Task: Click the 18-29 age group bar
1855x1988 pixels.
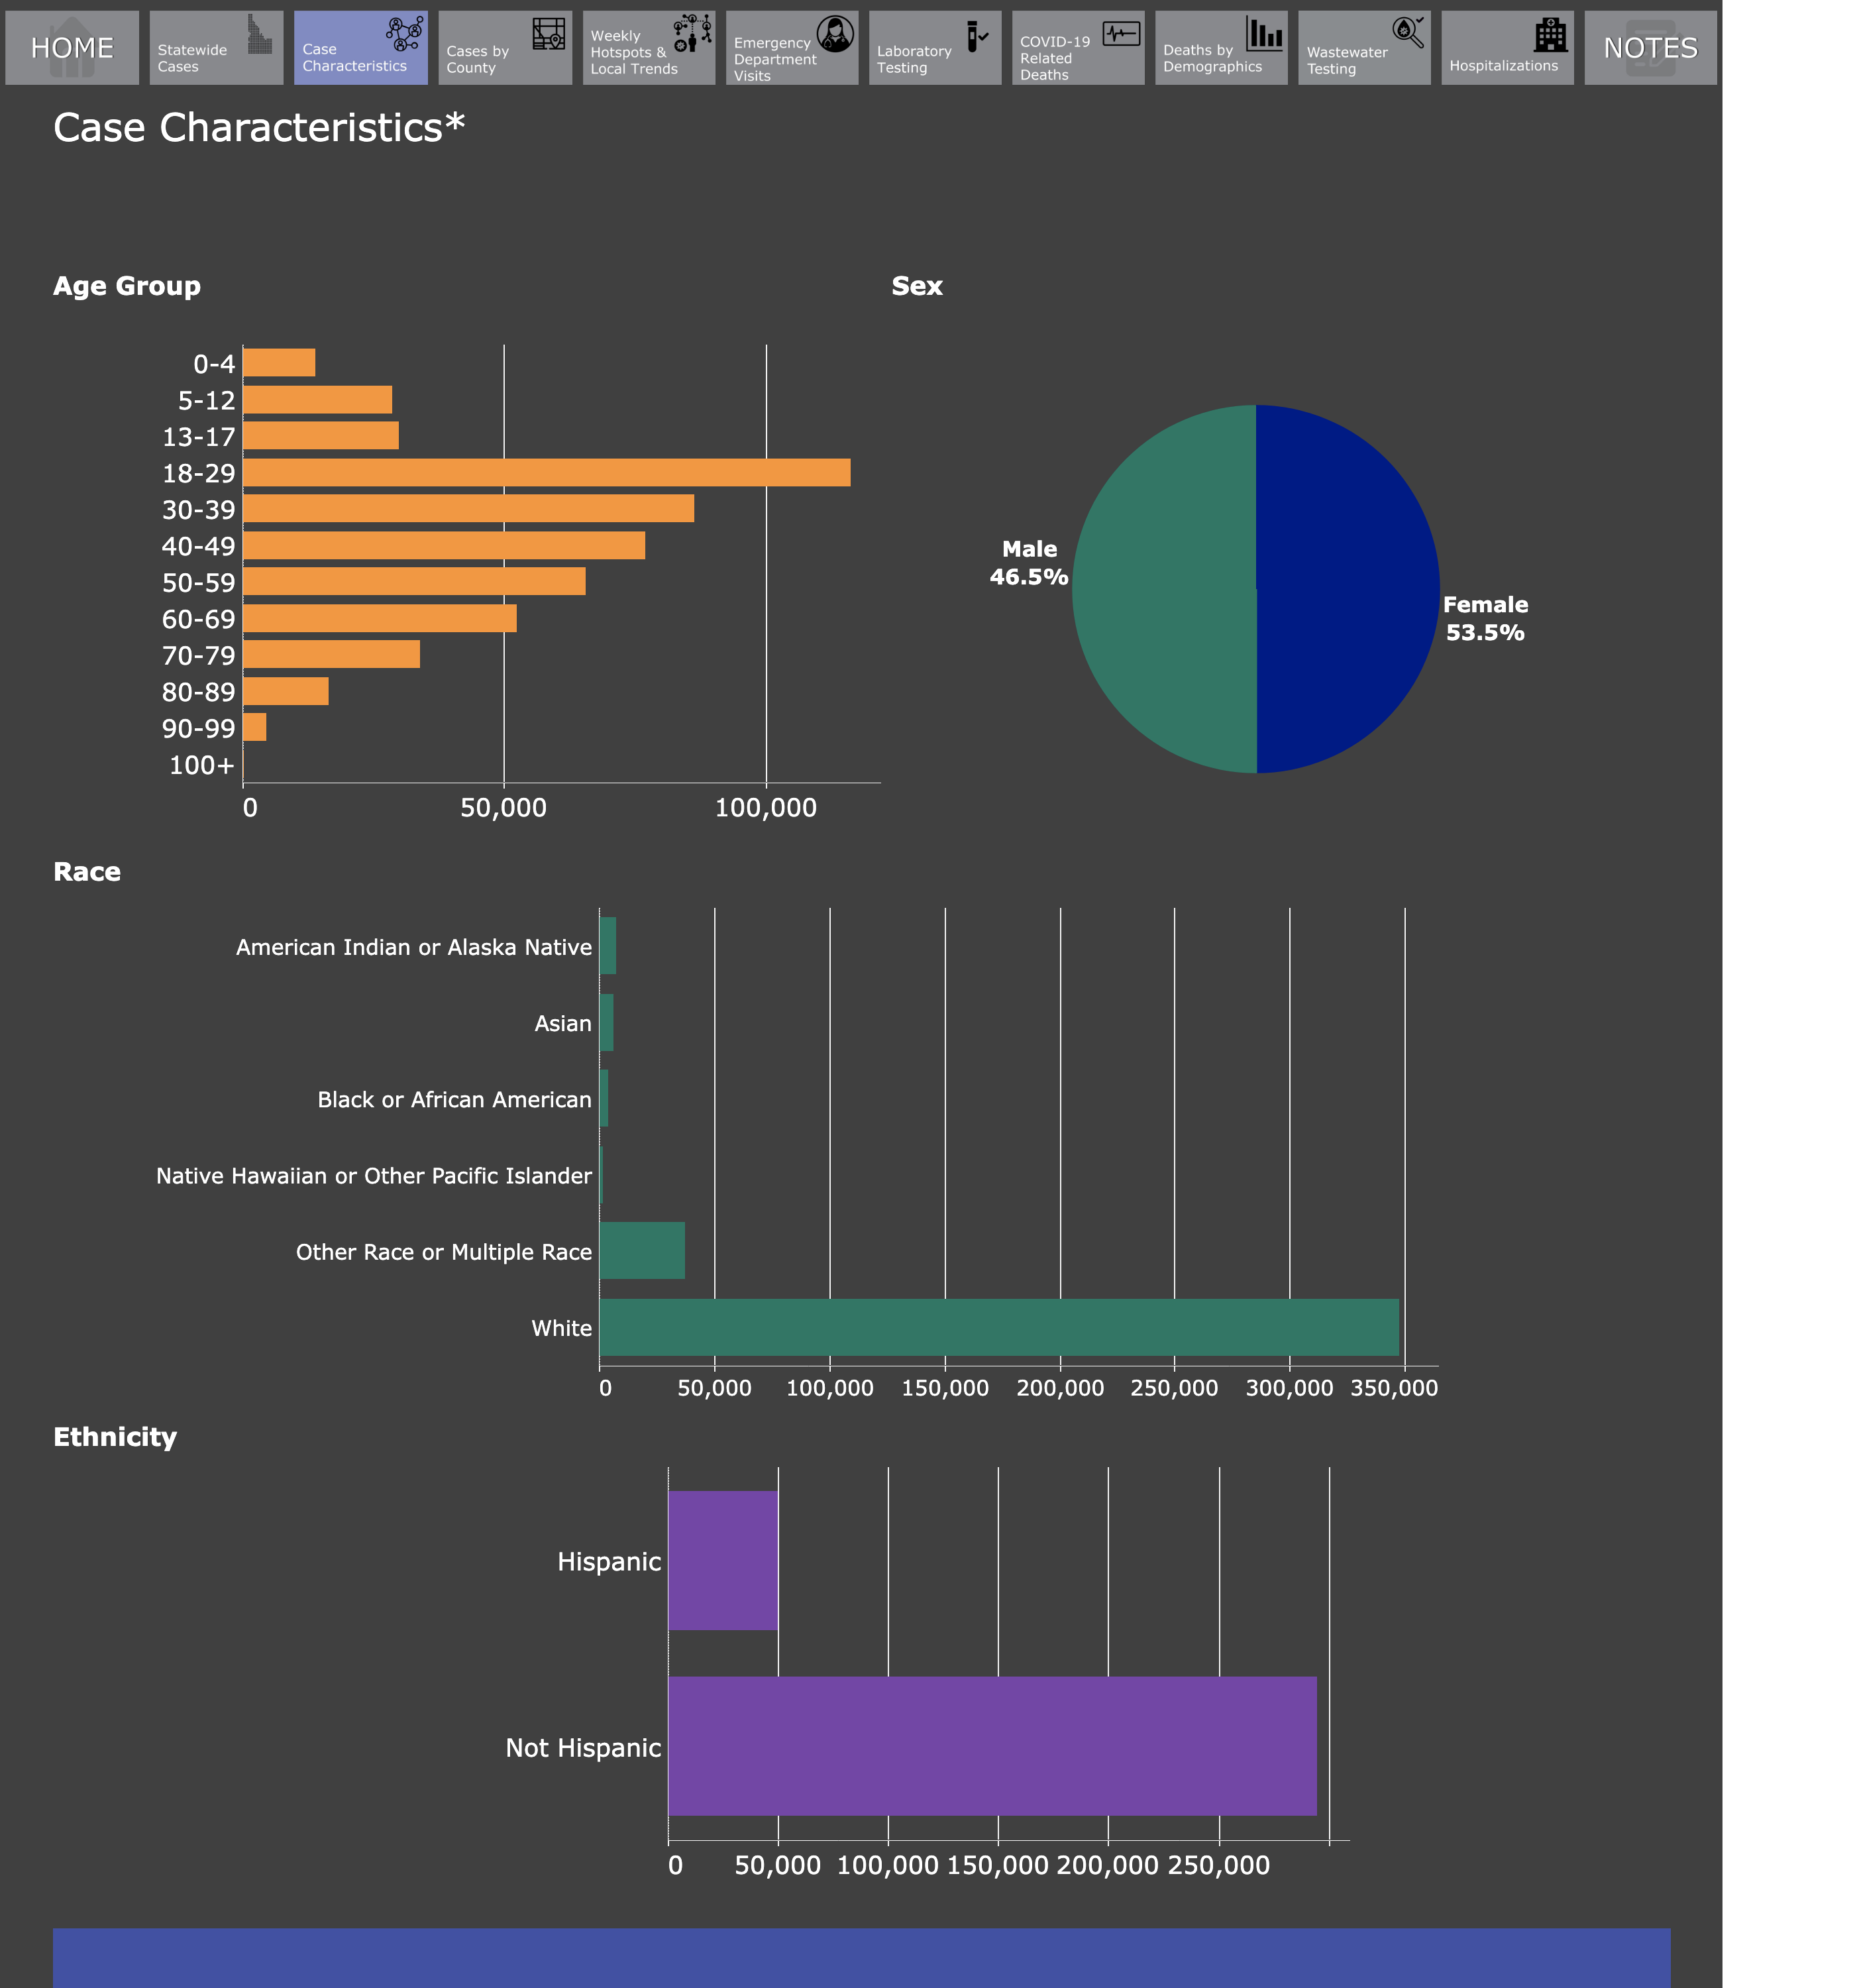Action: pyautogui.click(x=546, y=473)
